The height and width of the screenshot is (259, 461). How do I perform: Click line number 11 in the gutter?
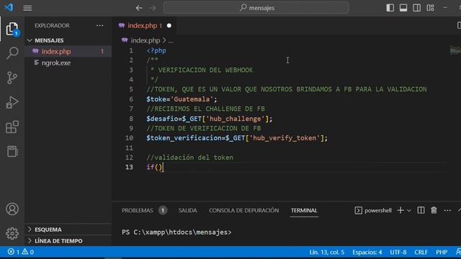tap(129, 147)
